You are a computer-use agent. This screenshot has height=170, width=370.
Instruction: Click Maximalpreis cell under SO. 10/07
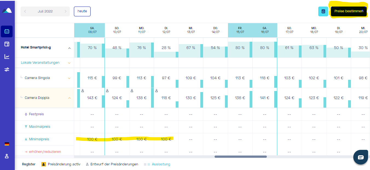(x=117, y=127)
